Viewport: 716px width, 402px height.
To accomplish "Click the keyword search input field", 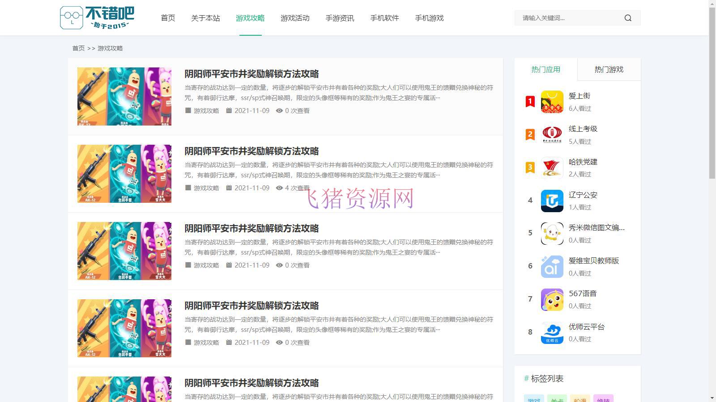I will (568, 18).
